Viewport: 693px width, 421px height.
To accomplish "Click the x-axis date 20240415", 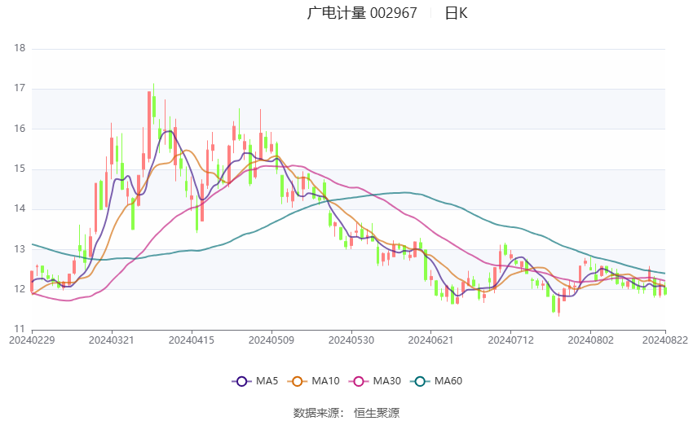I will pos(192,340).
